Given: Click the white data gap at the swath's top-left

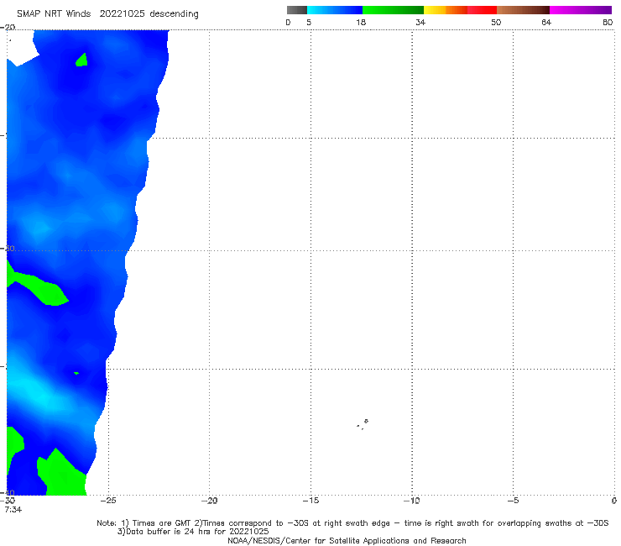Looking at the screenshot, I should pyautogui.click(x=22, y=48).
